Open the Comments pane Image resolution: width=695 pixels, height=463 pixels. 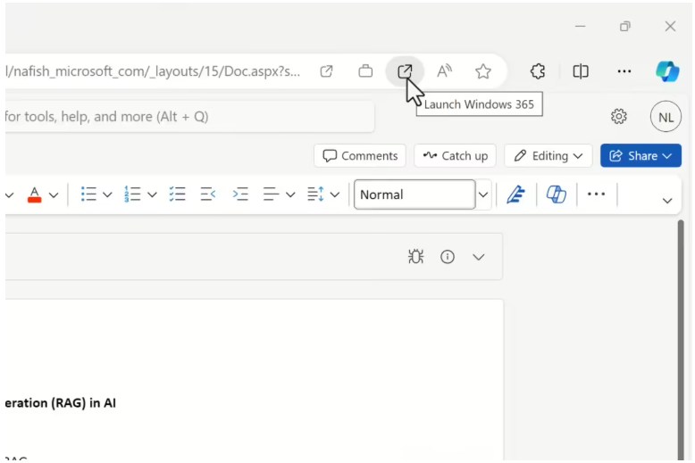point(360,156)
